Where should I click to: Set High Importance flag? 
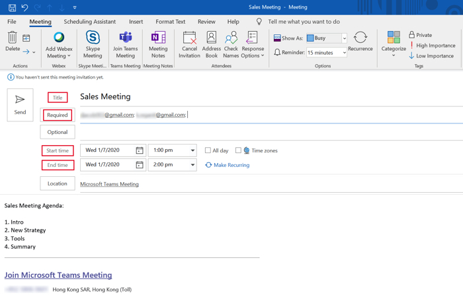tap(432, 46)
